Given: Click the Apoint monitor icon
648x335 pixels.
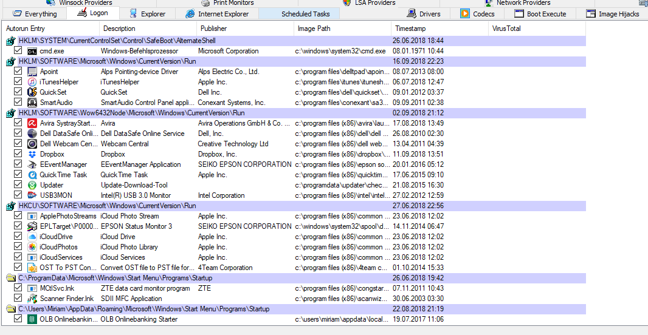Looking at the screenshot, I should tap(32, 72).
